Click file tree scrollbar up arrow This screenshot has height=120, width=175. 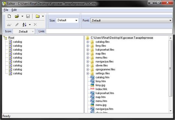(x=170, y=38)
